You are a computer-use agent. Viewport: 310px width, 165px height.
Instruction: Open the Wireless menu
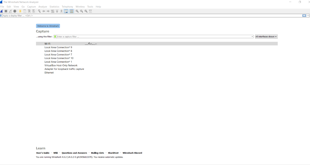pos(80,7)
